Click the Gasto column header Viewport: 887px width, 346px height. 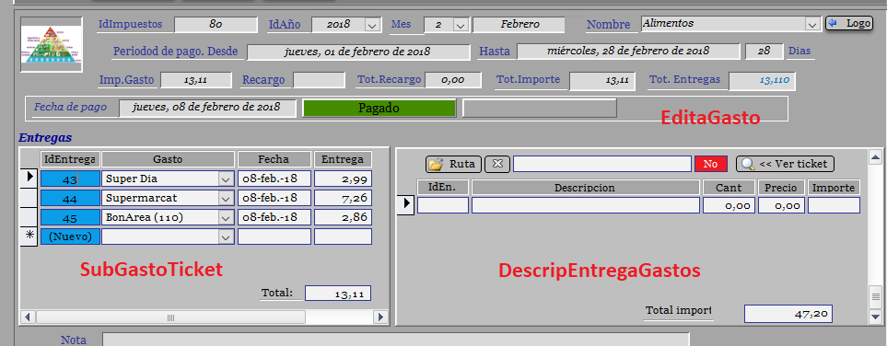(168, 159)
